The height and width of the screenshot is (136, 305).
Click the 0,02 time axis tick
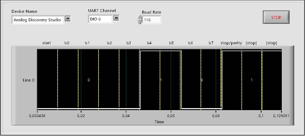tap(81, 116)
